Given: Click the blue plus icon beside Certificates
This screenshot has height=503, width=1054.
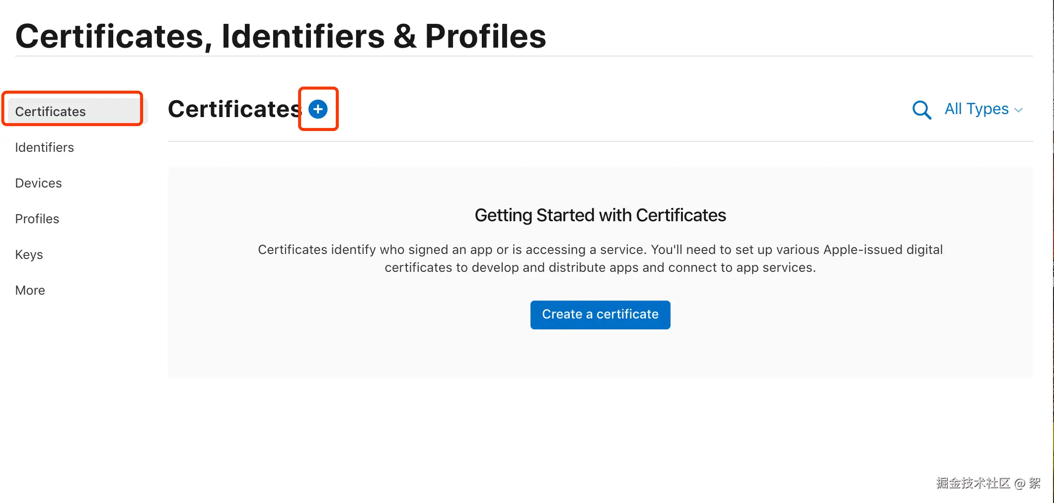Looking at the screenshot, I should [x=318, y=109].
